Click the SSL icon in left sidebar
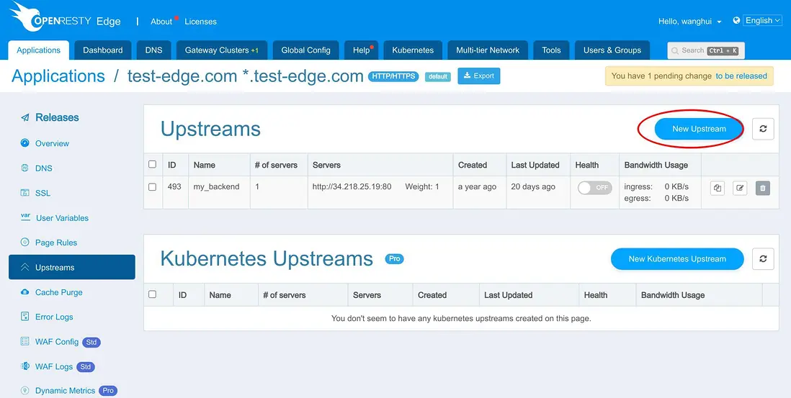Screen dimensions: 791x398 click(24, 193)
